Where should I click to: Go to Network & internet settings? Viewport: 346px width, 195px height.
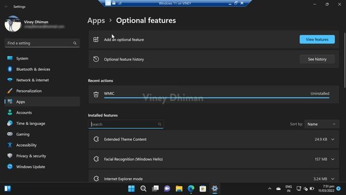tap(42, 80)
